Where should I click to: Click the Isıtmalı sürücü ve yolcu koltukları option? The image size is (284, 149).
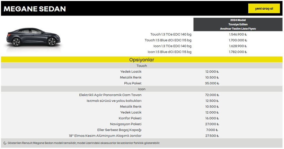(114, 101)
